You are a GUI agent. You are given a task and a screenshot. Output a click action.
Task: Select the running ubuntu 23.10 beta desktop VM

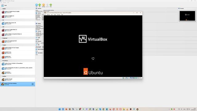[x=18, y=84]
